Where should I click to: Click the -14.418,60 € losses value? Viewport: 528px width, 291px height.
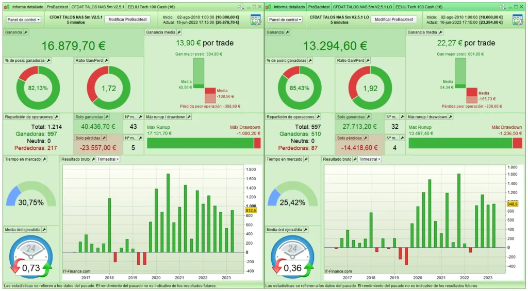[359, 148]
